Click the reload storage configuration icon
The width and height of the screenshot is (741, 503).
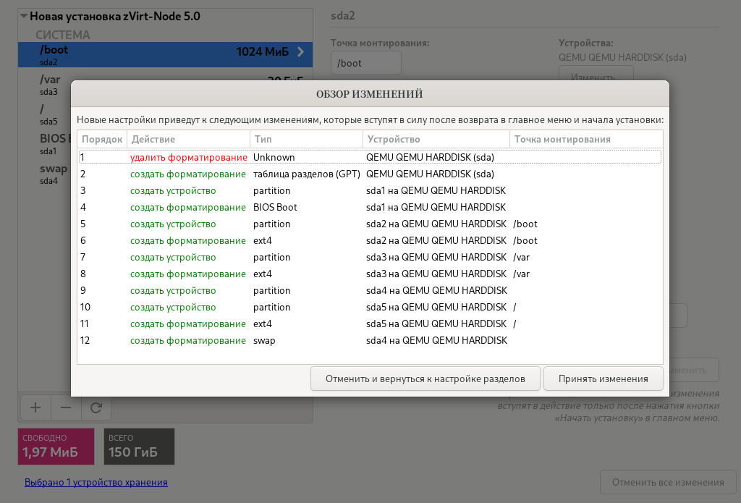pos(96,407)
